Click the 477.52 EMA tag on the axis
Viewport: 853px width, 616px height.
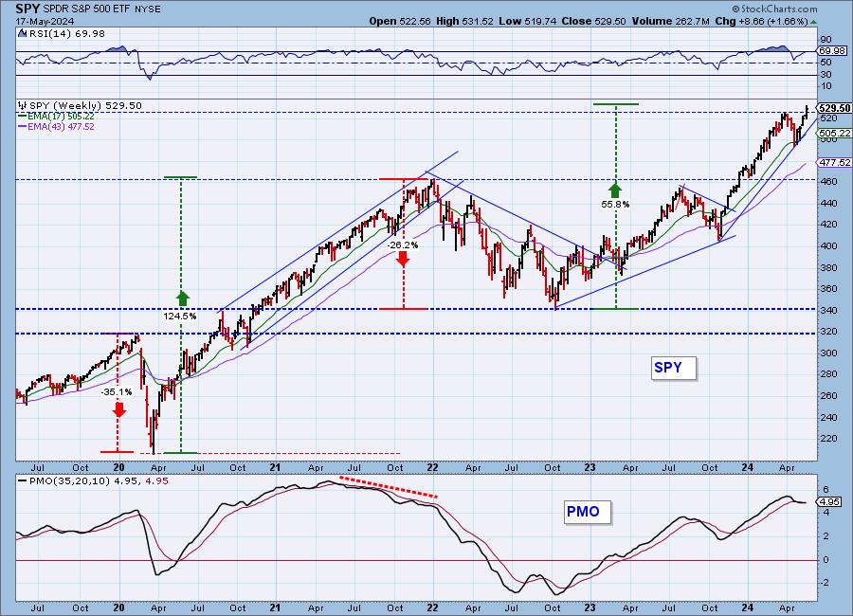click(834, 163)
